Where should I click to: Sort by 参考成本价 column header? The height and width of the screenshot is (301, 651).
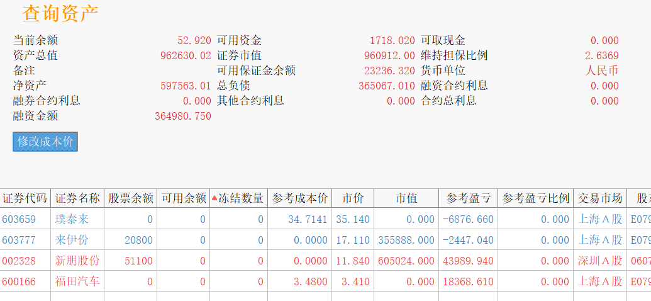point(299,198)
